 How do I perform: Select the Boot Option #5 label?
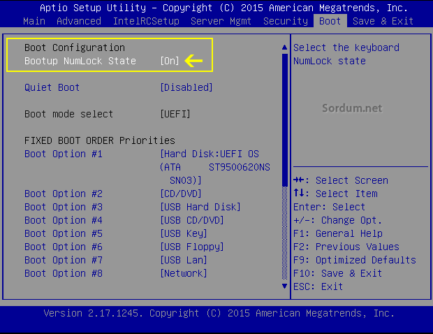click(x=64, y=233)
